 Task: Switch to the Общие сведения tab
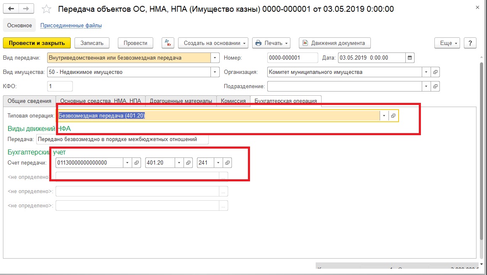coord(29,101)
